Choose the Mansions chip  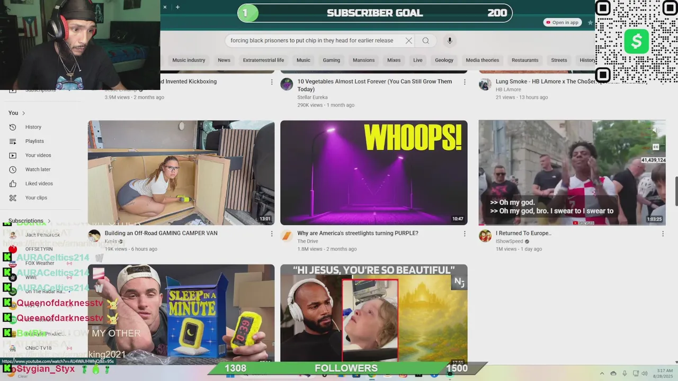[363, 60]
